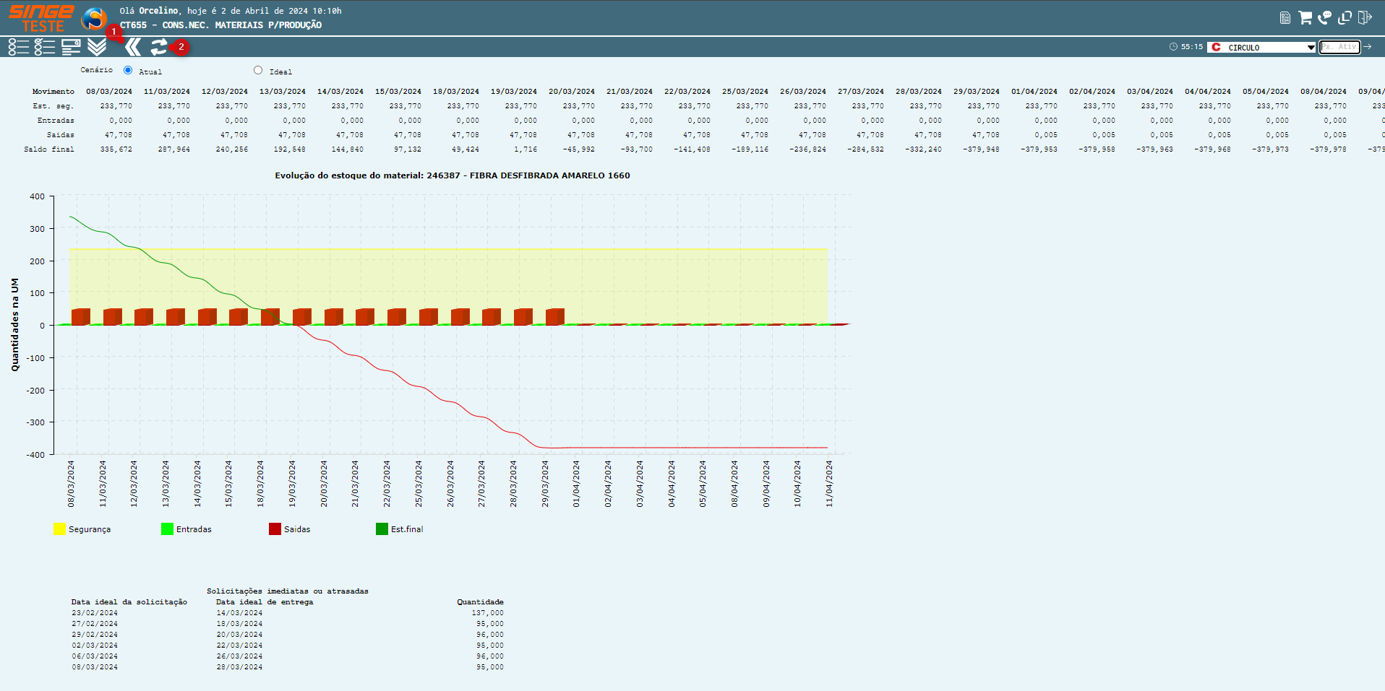The height and width of the screenshot is (691, 1385).
Task: Click the Singe globe logo icon
Action: point(94,19)
